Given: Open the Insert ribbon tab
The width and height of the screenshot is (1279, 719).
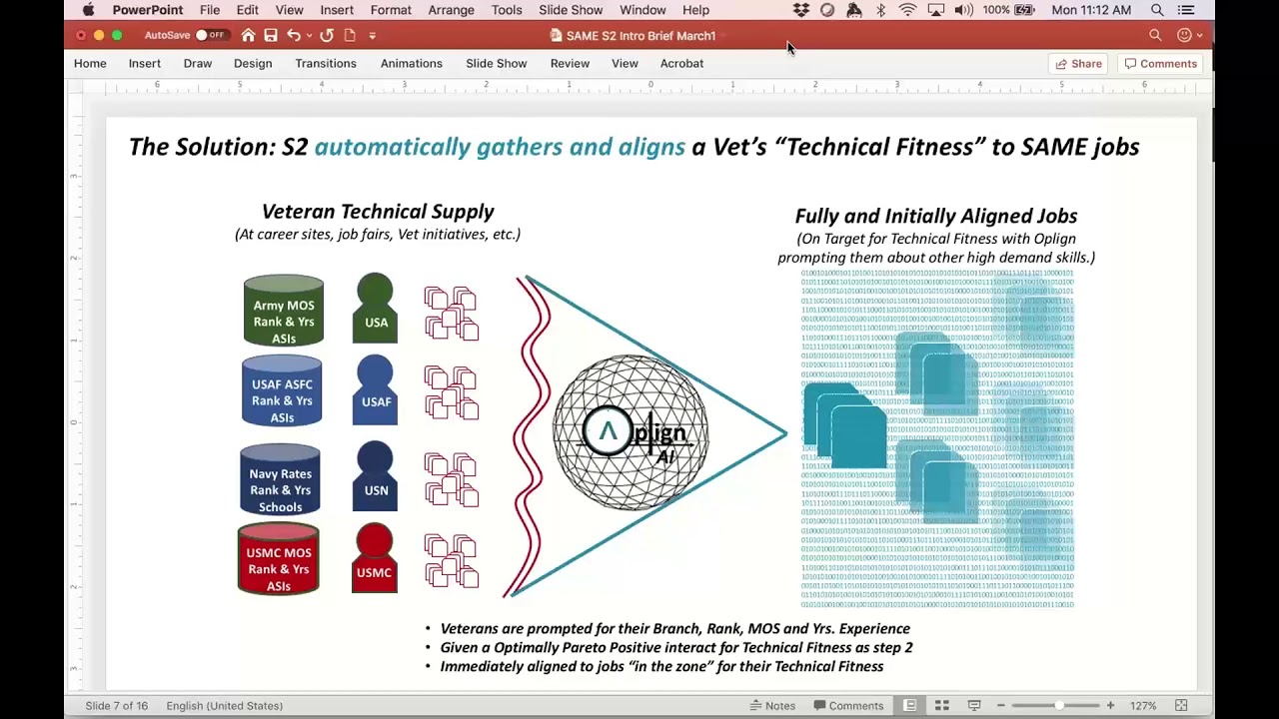Looking at the screenshot, I should click(x=145, y=64).
